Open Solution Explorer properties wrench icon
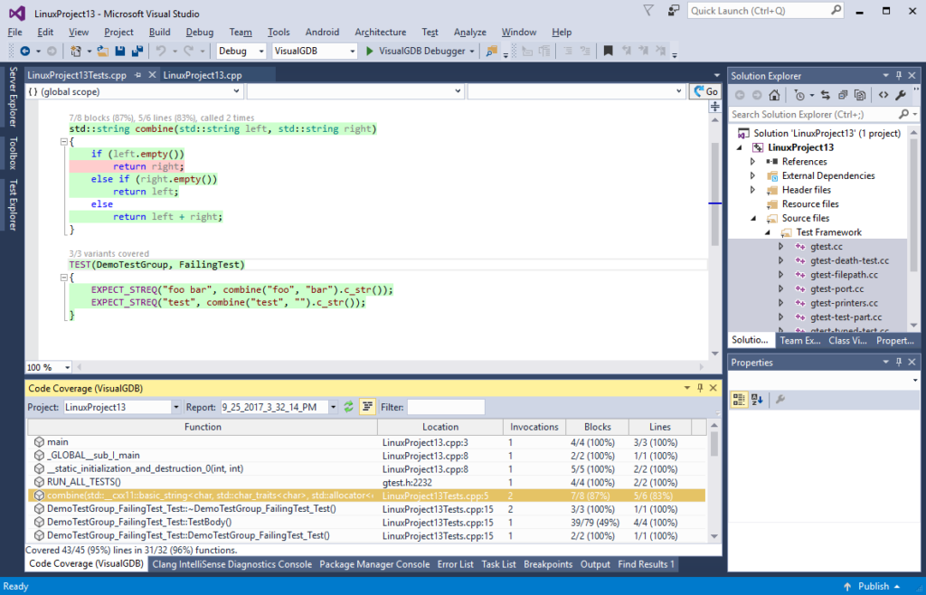This screenshot has width=926, height=595. point(901,94)
